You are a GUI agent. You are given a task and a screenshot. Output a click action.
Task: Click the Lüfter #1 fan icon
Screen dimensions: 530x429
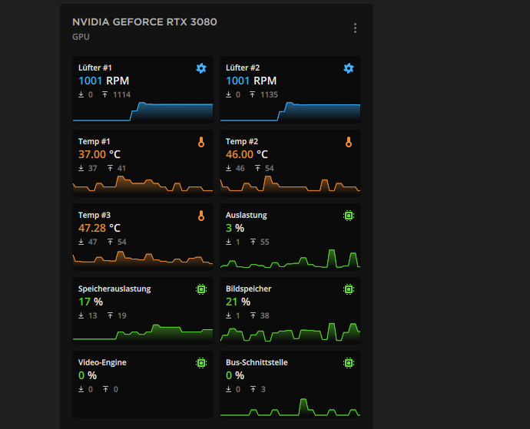click(x=201, y=68)
